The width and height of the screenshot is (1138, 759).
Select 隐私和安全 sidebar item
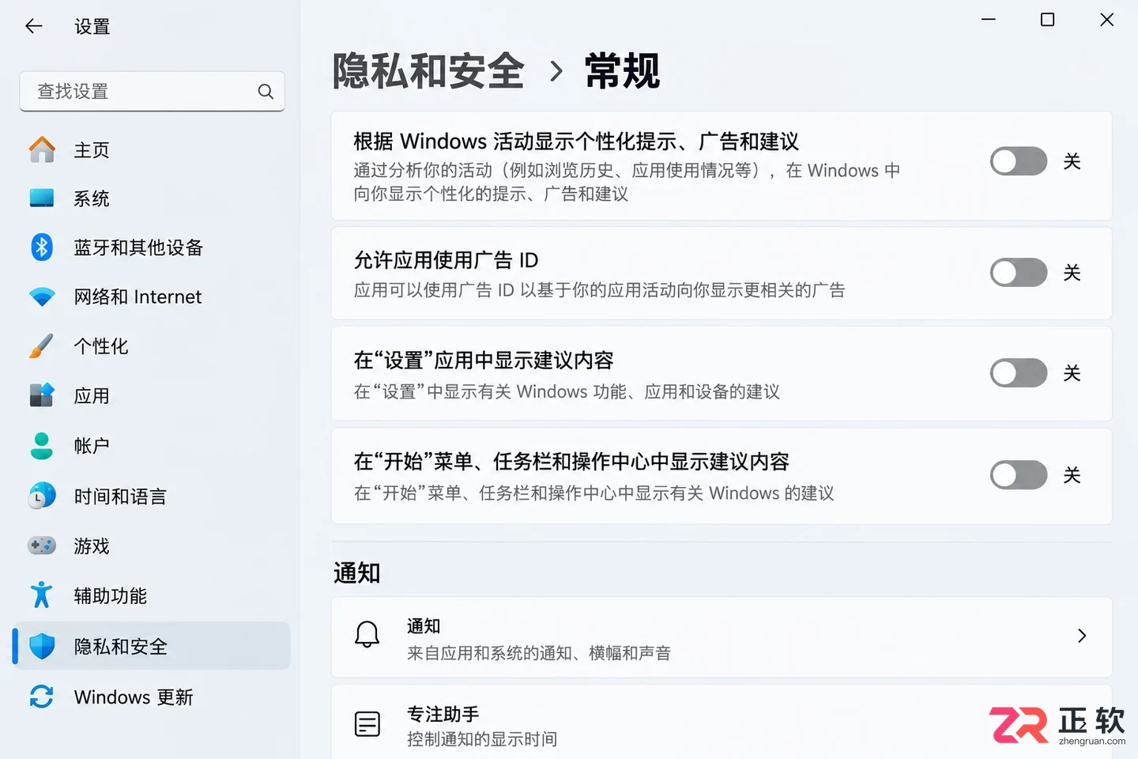(x=152, y=646)
